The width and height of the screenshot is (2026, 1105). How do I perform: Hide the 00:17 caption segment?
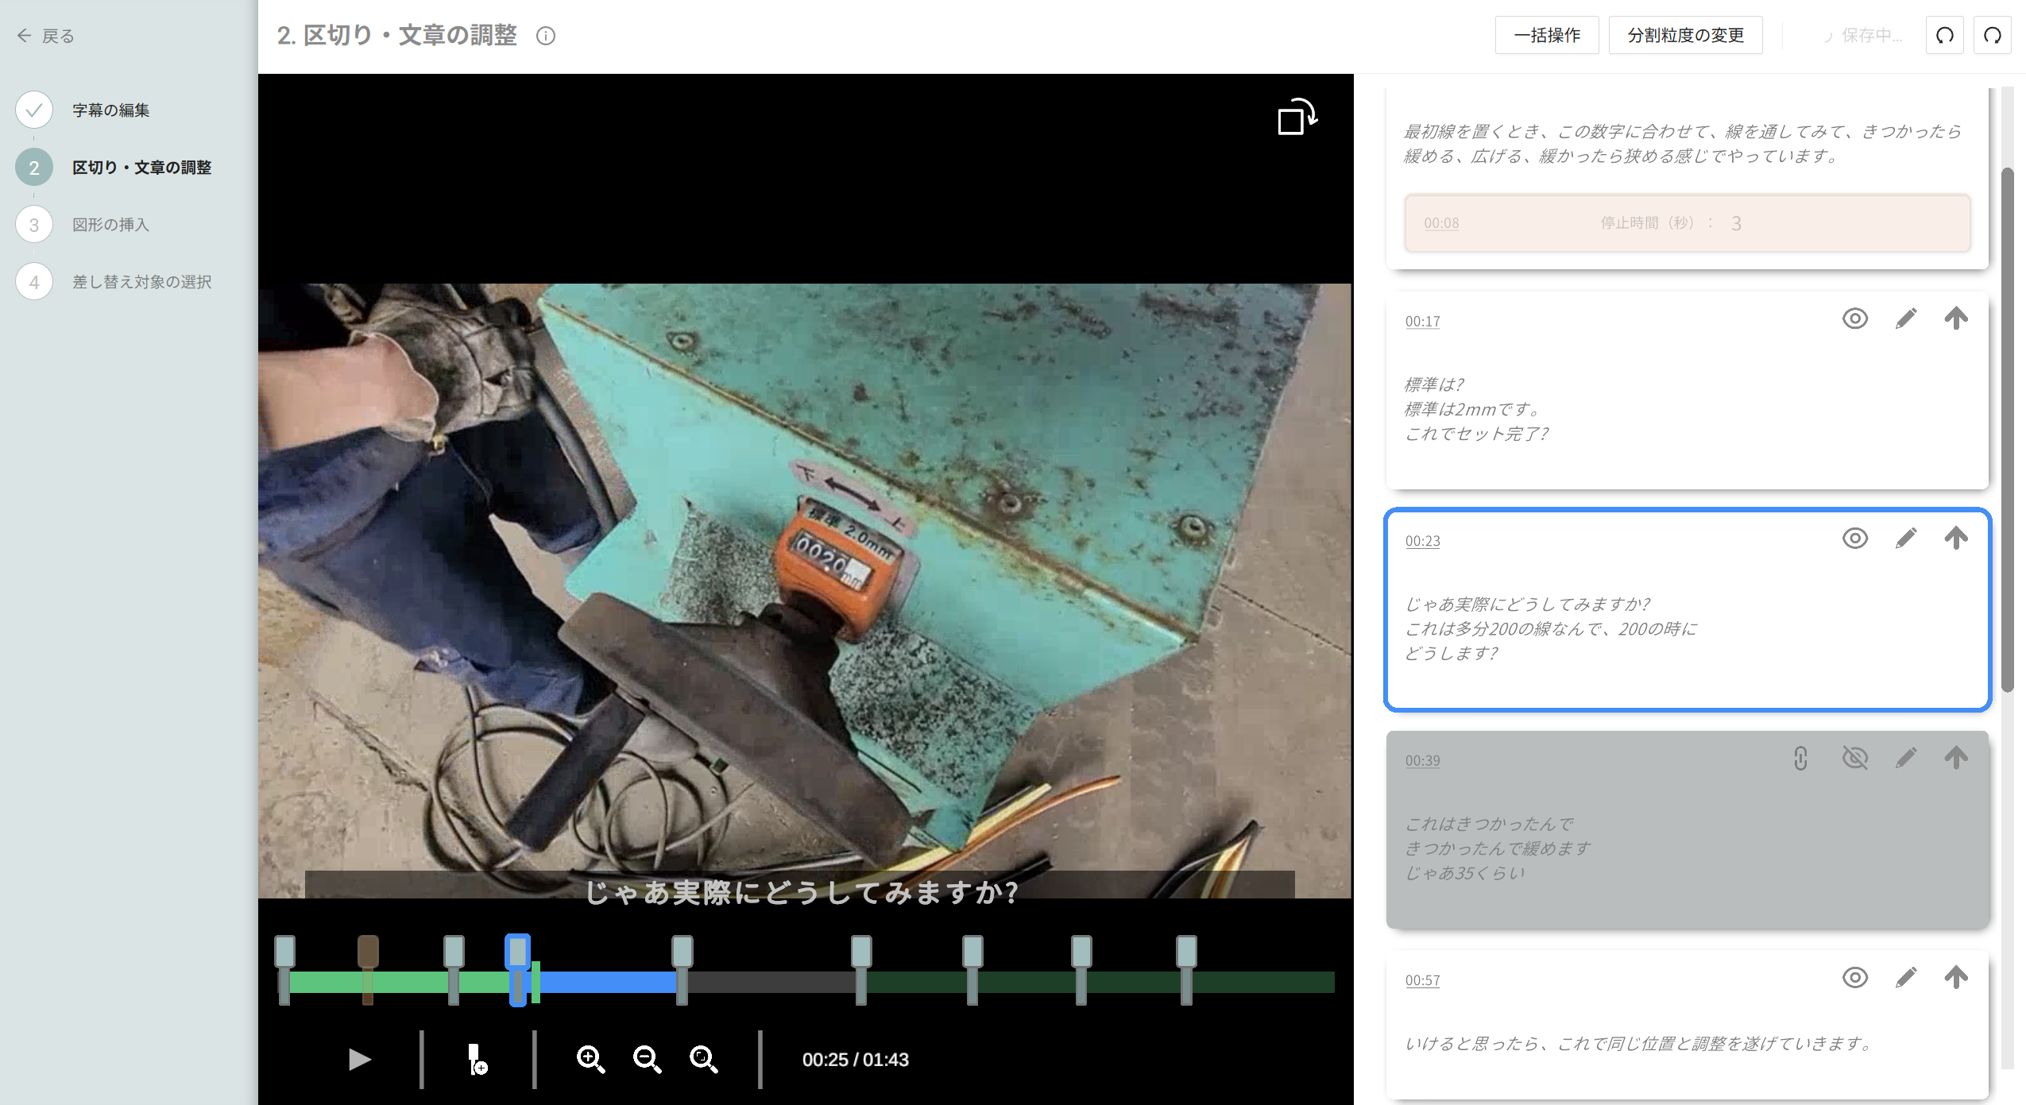1855,319
